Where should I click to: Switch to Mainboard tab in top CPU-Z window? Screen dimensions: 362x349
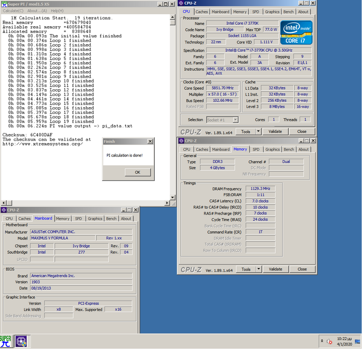pos(220,12)
